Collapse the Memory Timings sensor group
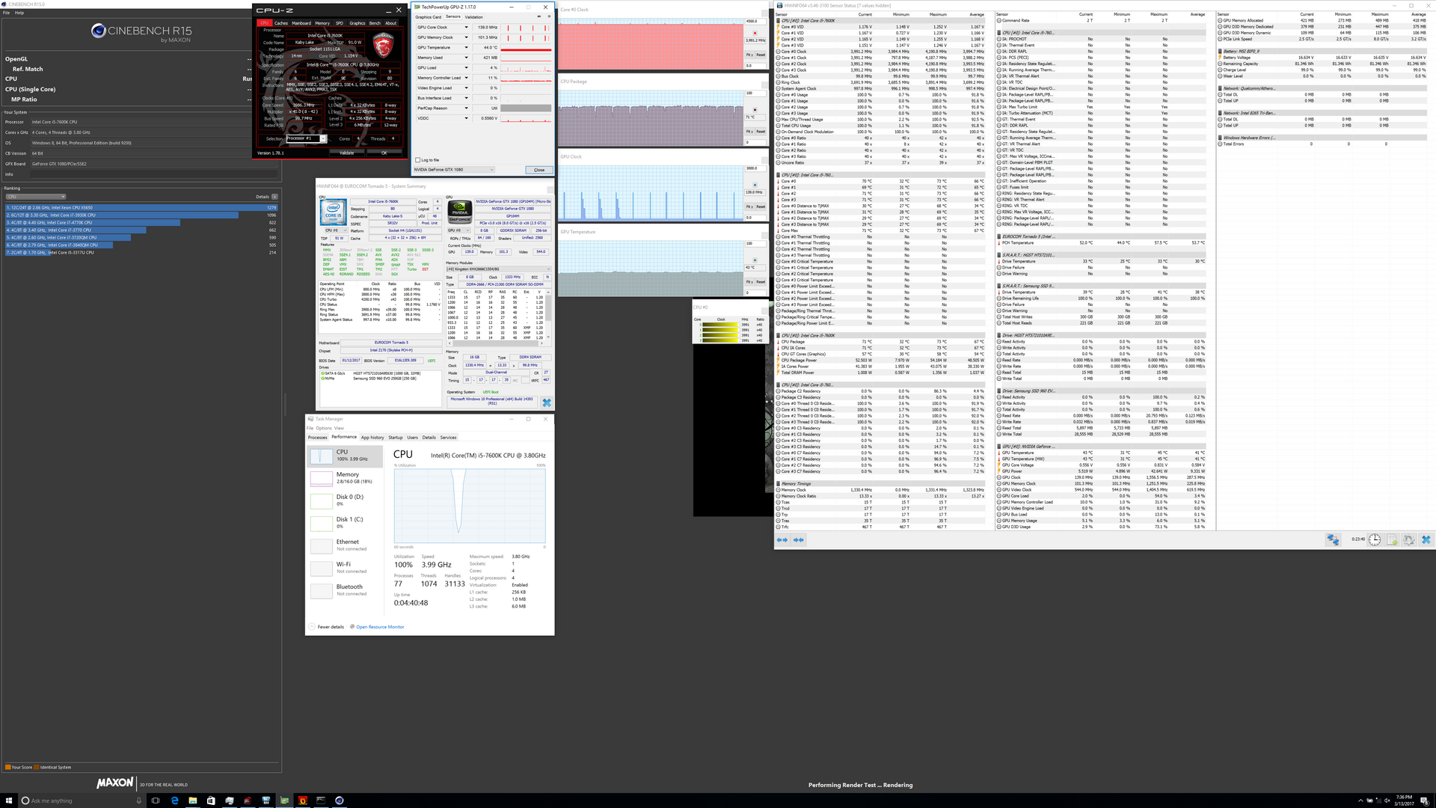This screenshot has width=1436, height=808. [779, 483]
